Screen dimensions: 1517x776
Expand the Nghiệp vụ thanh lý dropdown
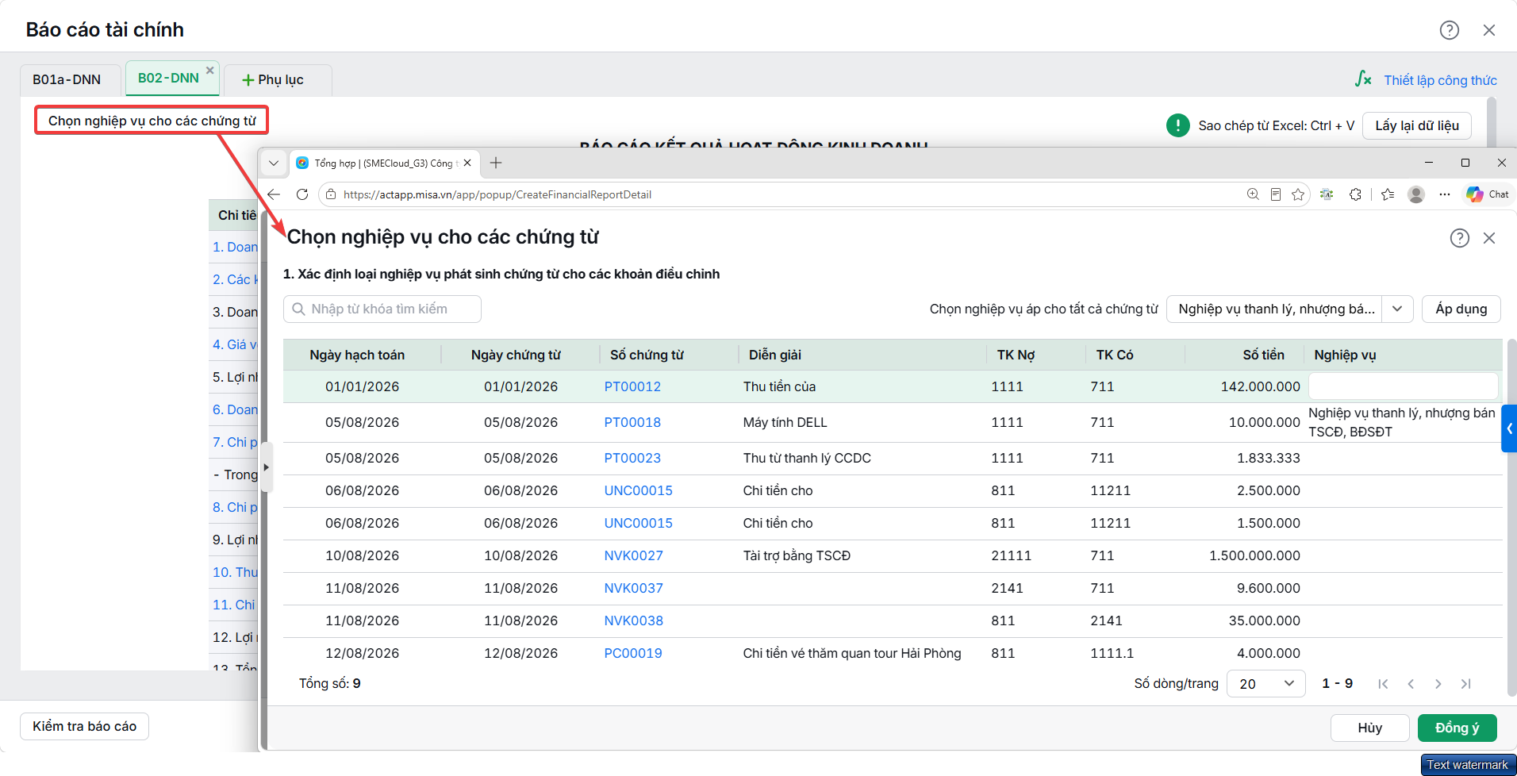[x=1397, y=309]
